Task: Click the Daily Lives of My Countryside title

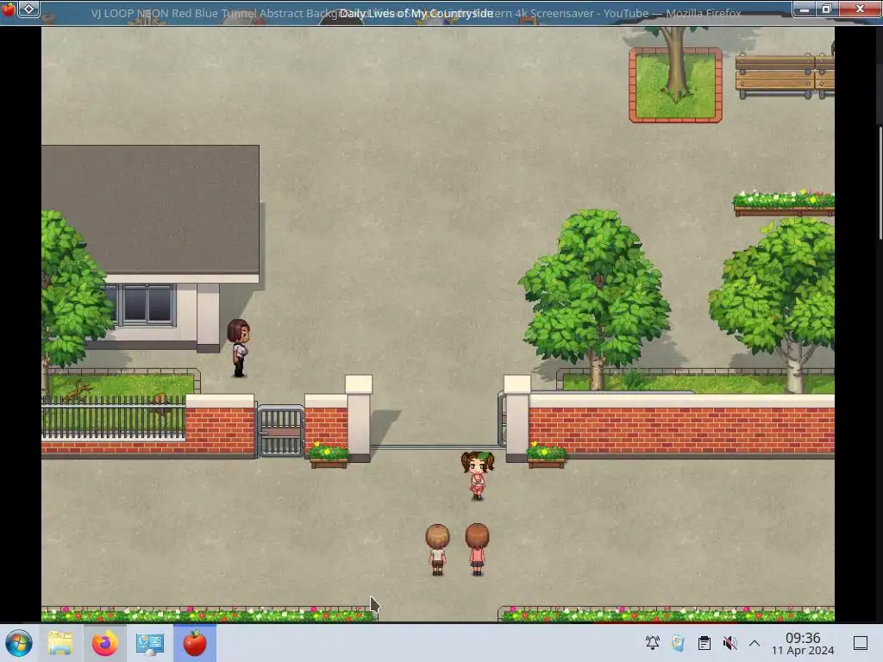Action: pos(416,13)
